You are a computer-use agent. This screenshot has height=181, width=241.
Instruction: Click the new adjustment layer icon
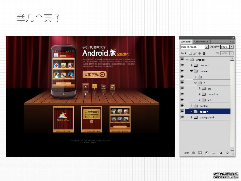pyautogui.click(x=207, y=153)
